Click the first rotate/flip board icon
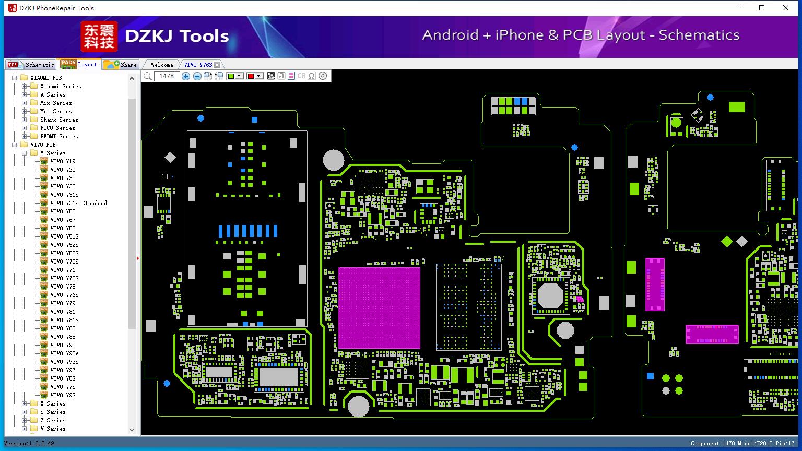802x451 pixels. click(x=208, y=76)
